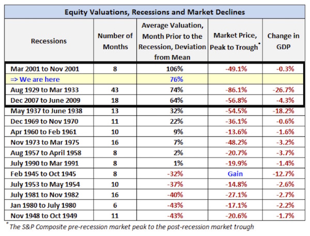Click the Market Price, Peak to Trough header
This screenshot has width=310, height=236.
[x=235, y=41]
